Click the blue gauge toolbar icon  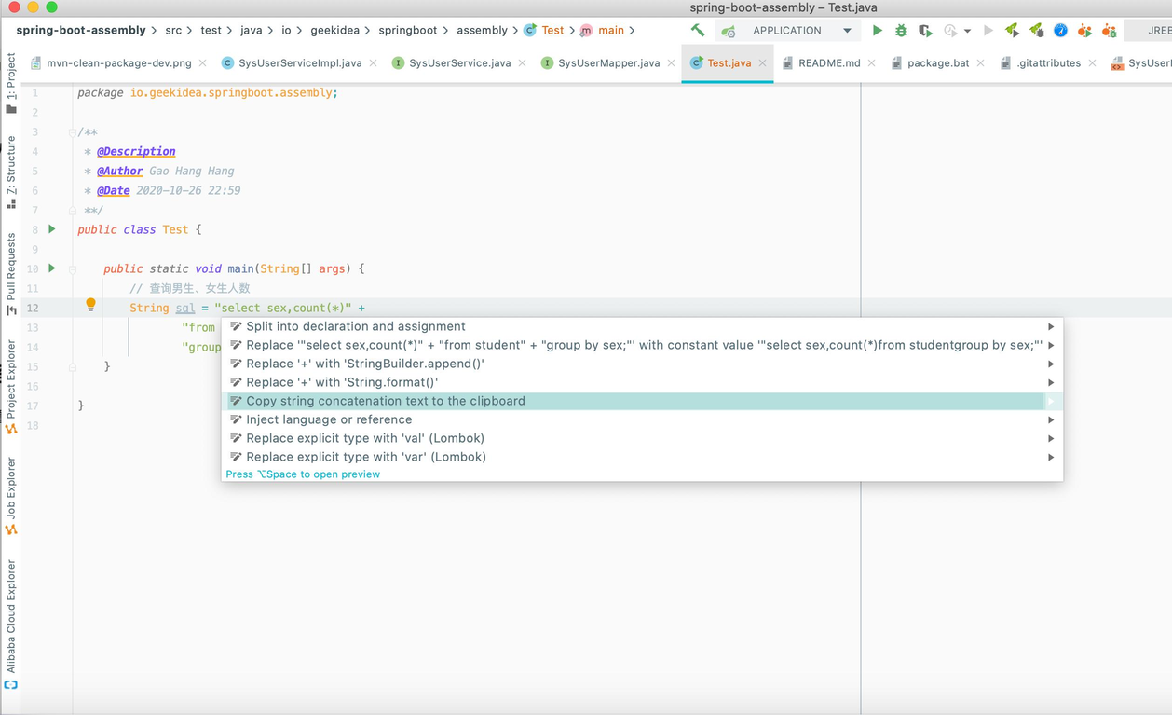[1060, 31]
